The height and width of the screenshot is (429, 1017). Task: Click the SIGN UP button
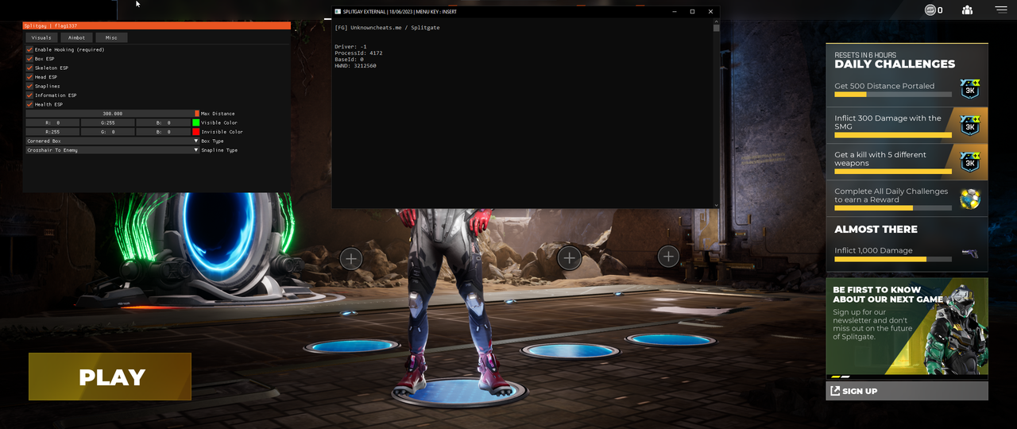pos(907,391)
